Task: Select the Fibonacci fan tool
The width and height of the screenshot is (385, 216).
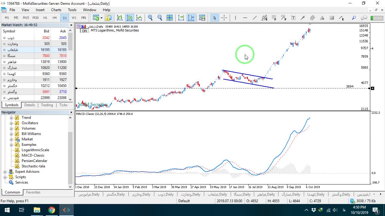Action: [284, 18]
